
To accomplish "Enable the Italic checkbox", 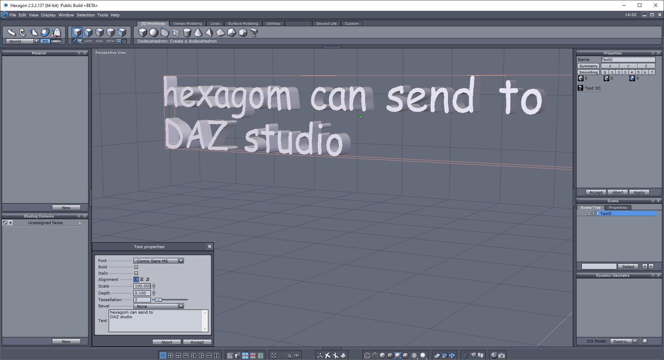I will tap(136, 273).
